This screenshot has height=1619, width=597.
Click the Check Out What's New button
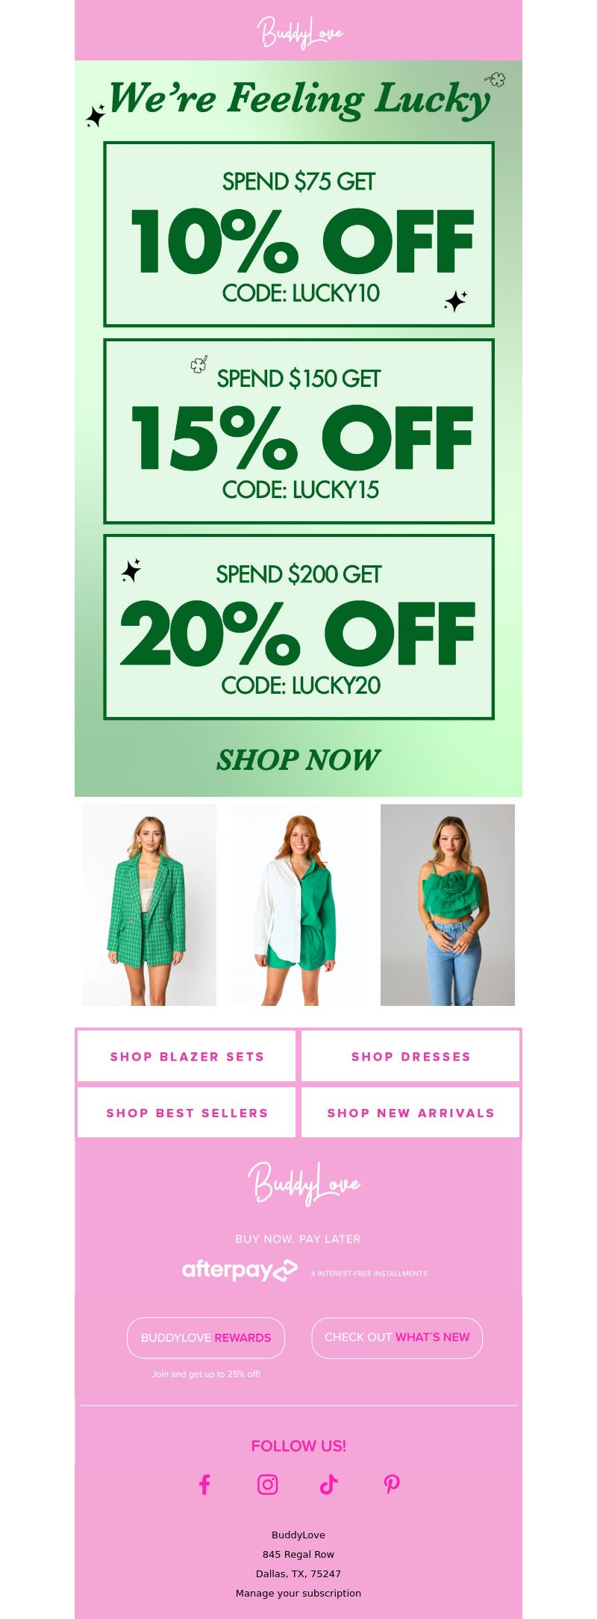397,1337
